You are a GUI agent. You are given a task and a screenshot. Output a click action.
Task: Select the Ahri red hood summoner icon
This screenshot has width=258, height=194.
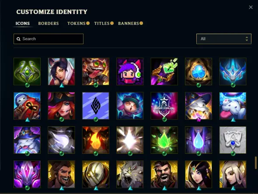(x=61, y=71)
